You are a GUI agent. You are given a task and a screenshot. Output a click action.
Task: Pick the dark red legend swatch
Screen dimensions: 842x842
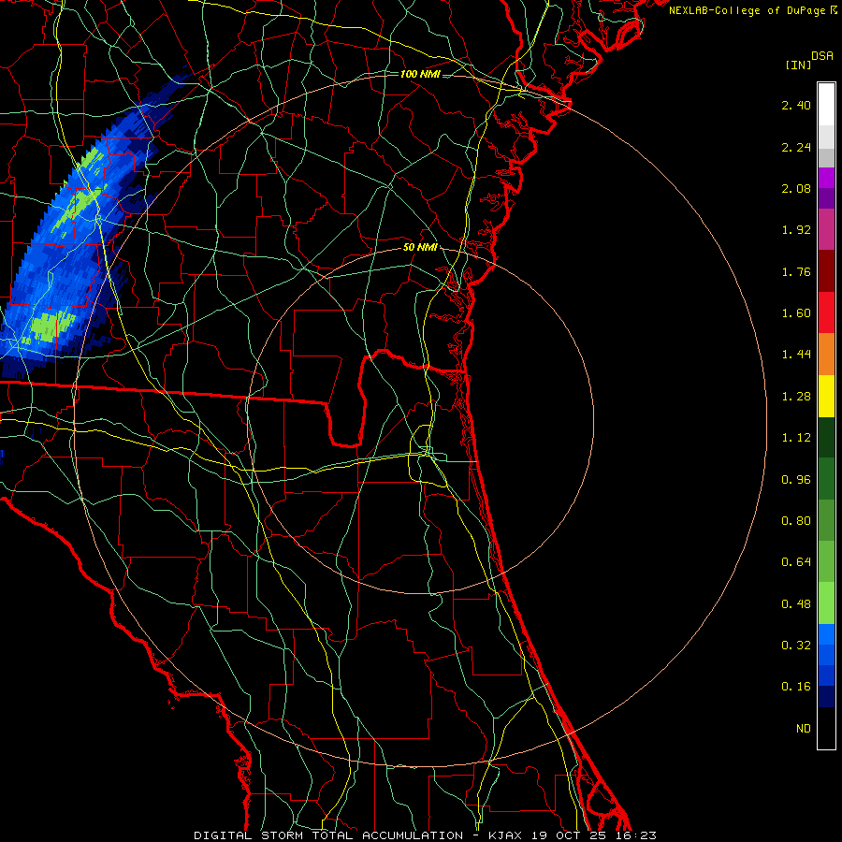(x=826, y=271)
